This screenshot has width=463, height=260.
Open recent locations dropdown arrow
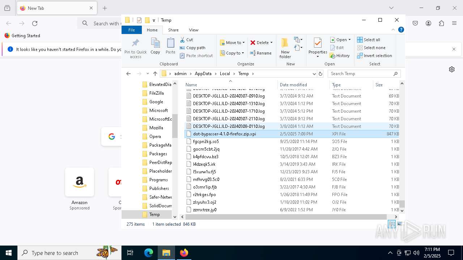148,74
